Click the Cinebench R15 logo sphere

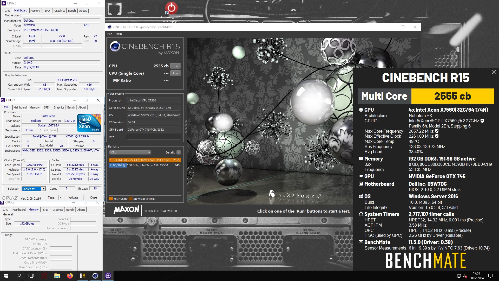[x=115, y=46]
